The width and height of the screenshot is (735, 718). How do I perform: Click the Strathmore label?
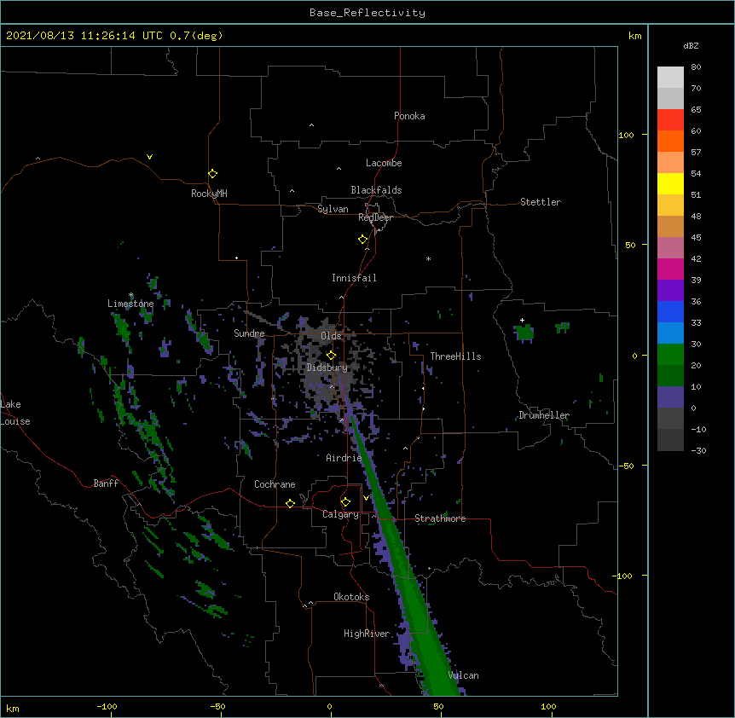click(440, 518)
